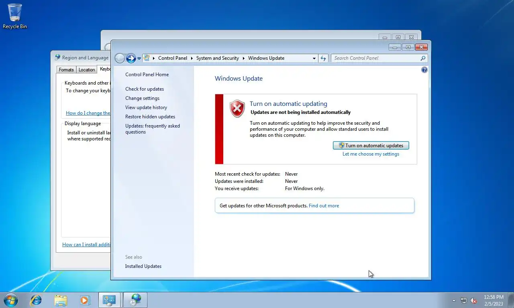Screen dimensions: 514x308
Task: Switch to Location tab in Region and Language
Action: tap(87, 70)
